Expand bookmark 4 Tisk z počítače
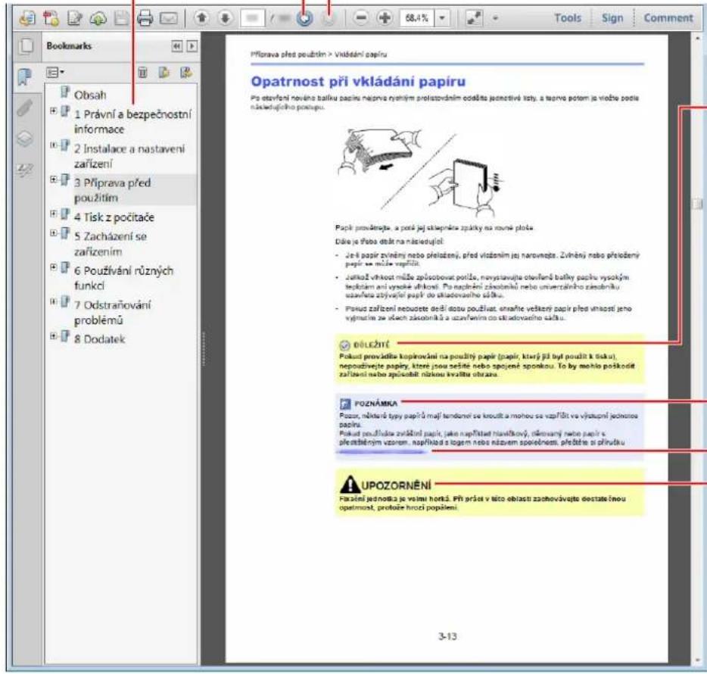 [x=53, y=214]
